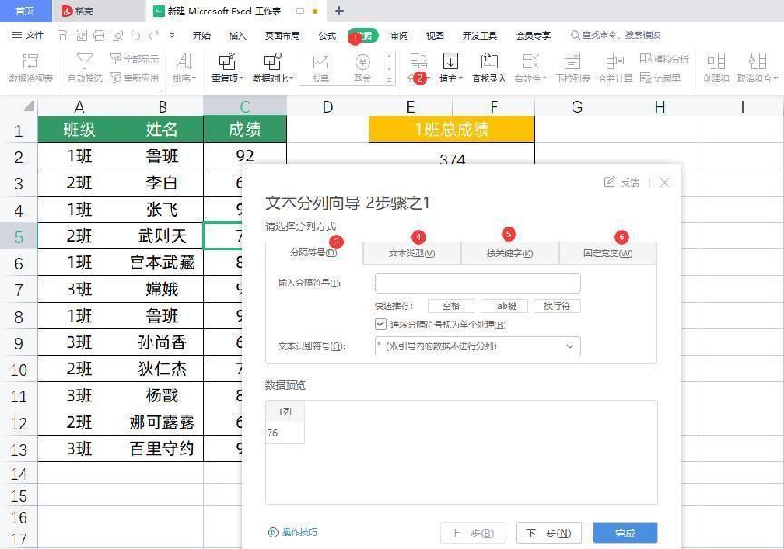Click the 1班总成绩 header cell
The height and width of the screenshot is (549, 784).
(452, 130)
